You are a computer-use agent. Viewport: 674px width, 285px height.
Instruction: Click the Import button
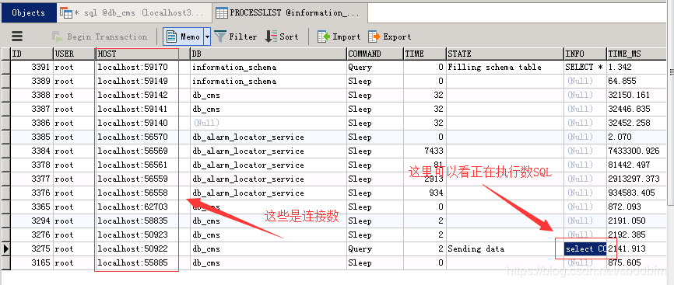[x=339, y=37]
